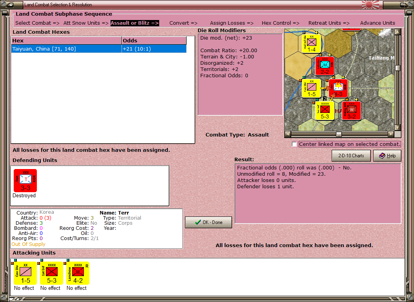Click the Territorials: +2 modifier line
The image size is (414, 302).
(x=219, y=69)
